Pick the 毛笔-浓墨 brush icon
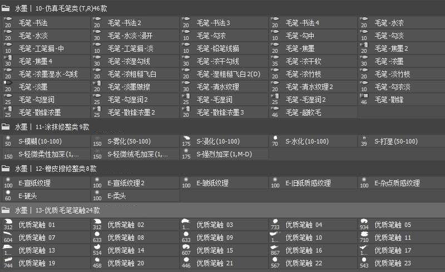Screen dimensions: 445x272 [364, 61]
